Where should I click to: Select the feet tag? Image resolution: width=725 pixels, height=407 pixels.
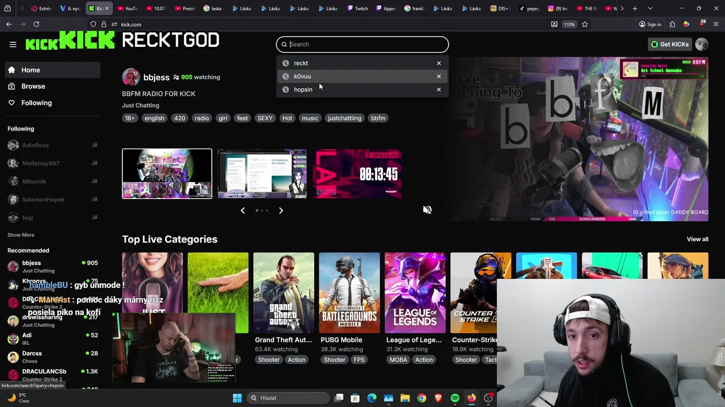point(242,118)
